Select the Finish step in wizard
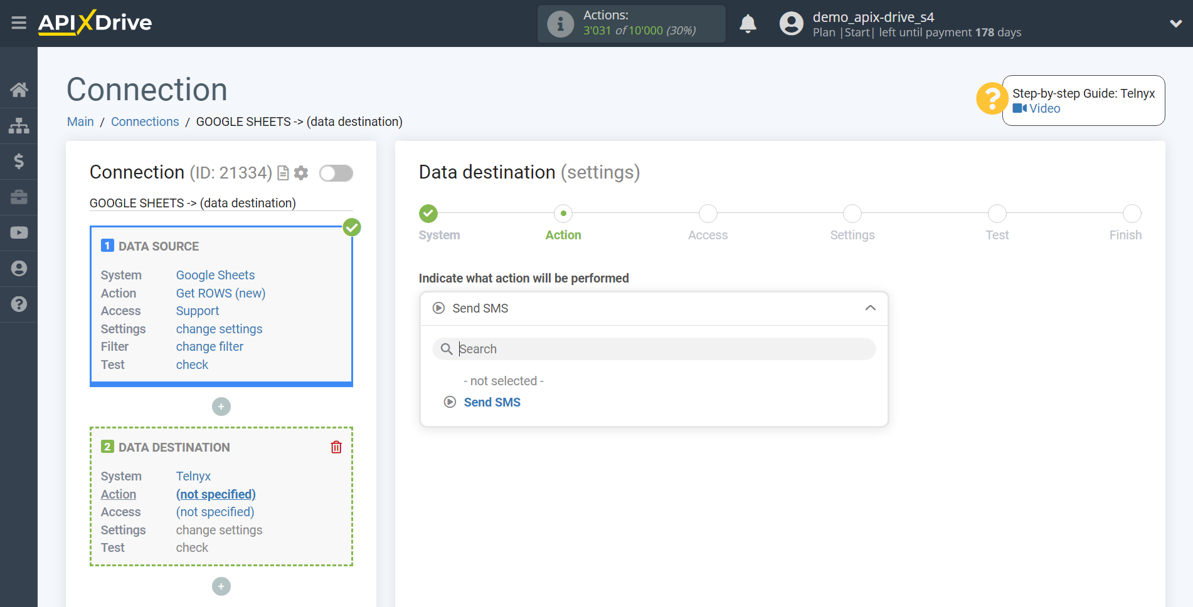Viewport: 1193px width, 607px height. (1132, 214)
